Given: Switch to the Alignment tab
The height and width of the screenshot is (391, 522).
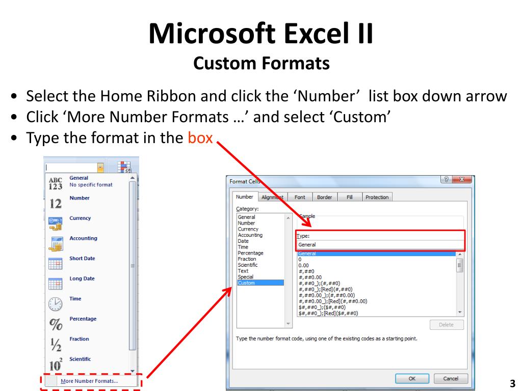Looking at the screenshot, I should pos(272,197).
